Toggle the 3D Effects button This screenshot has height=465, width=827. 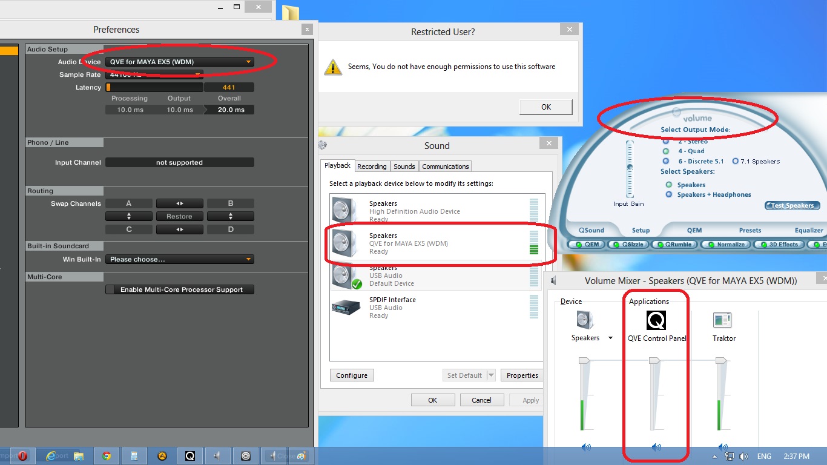pyautogui.click(x=779, y=245)
